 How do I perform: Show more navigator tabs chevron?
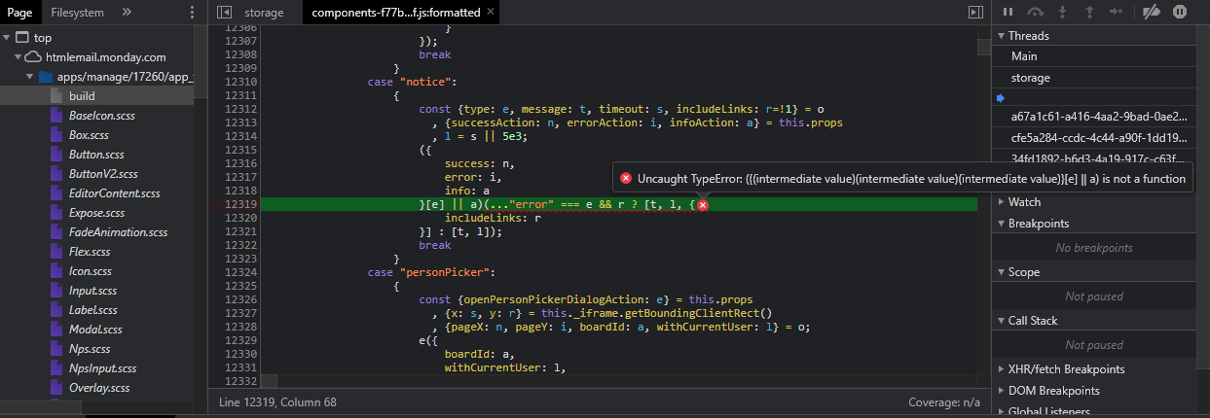click(x=127, y=13)
